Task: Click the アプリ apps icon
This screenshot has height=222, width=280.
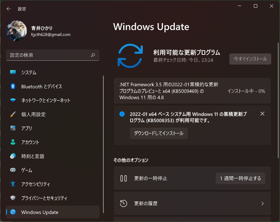Action: [x=13, y=128]
